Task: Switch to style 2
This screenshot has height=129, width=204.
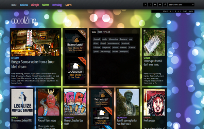Action: (x=173, y=11)
